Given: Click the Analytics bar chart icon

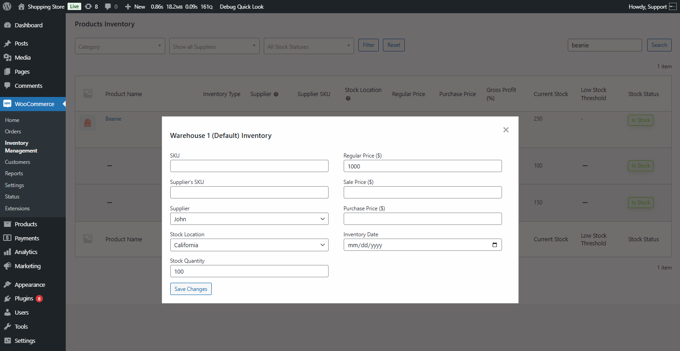Looking at the screenshot, I should point(7,252).
